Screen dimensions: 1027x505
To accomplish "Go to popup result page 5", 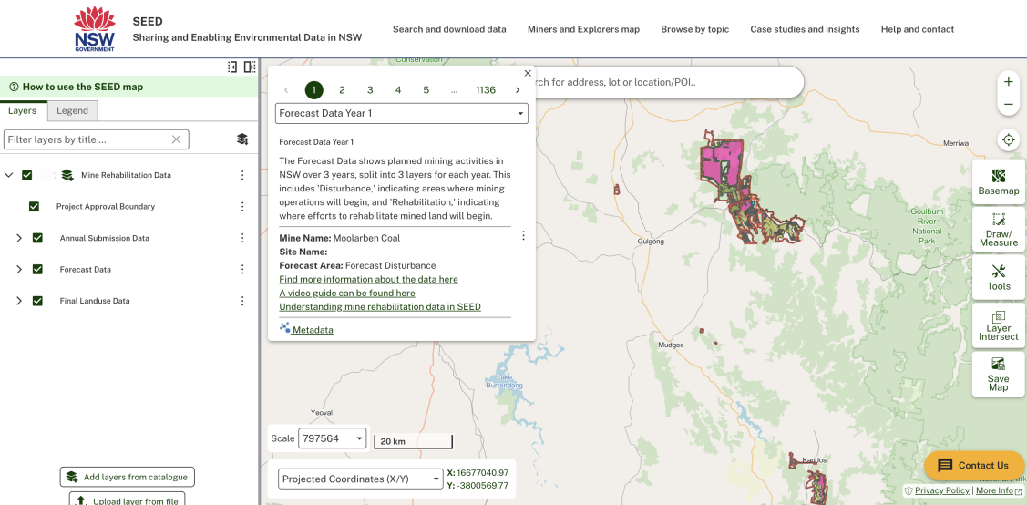I will pos(426,90).
